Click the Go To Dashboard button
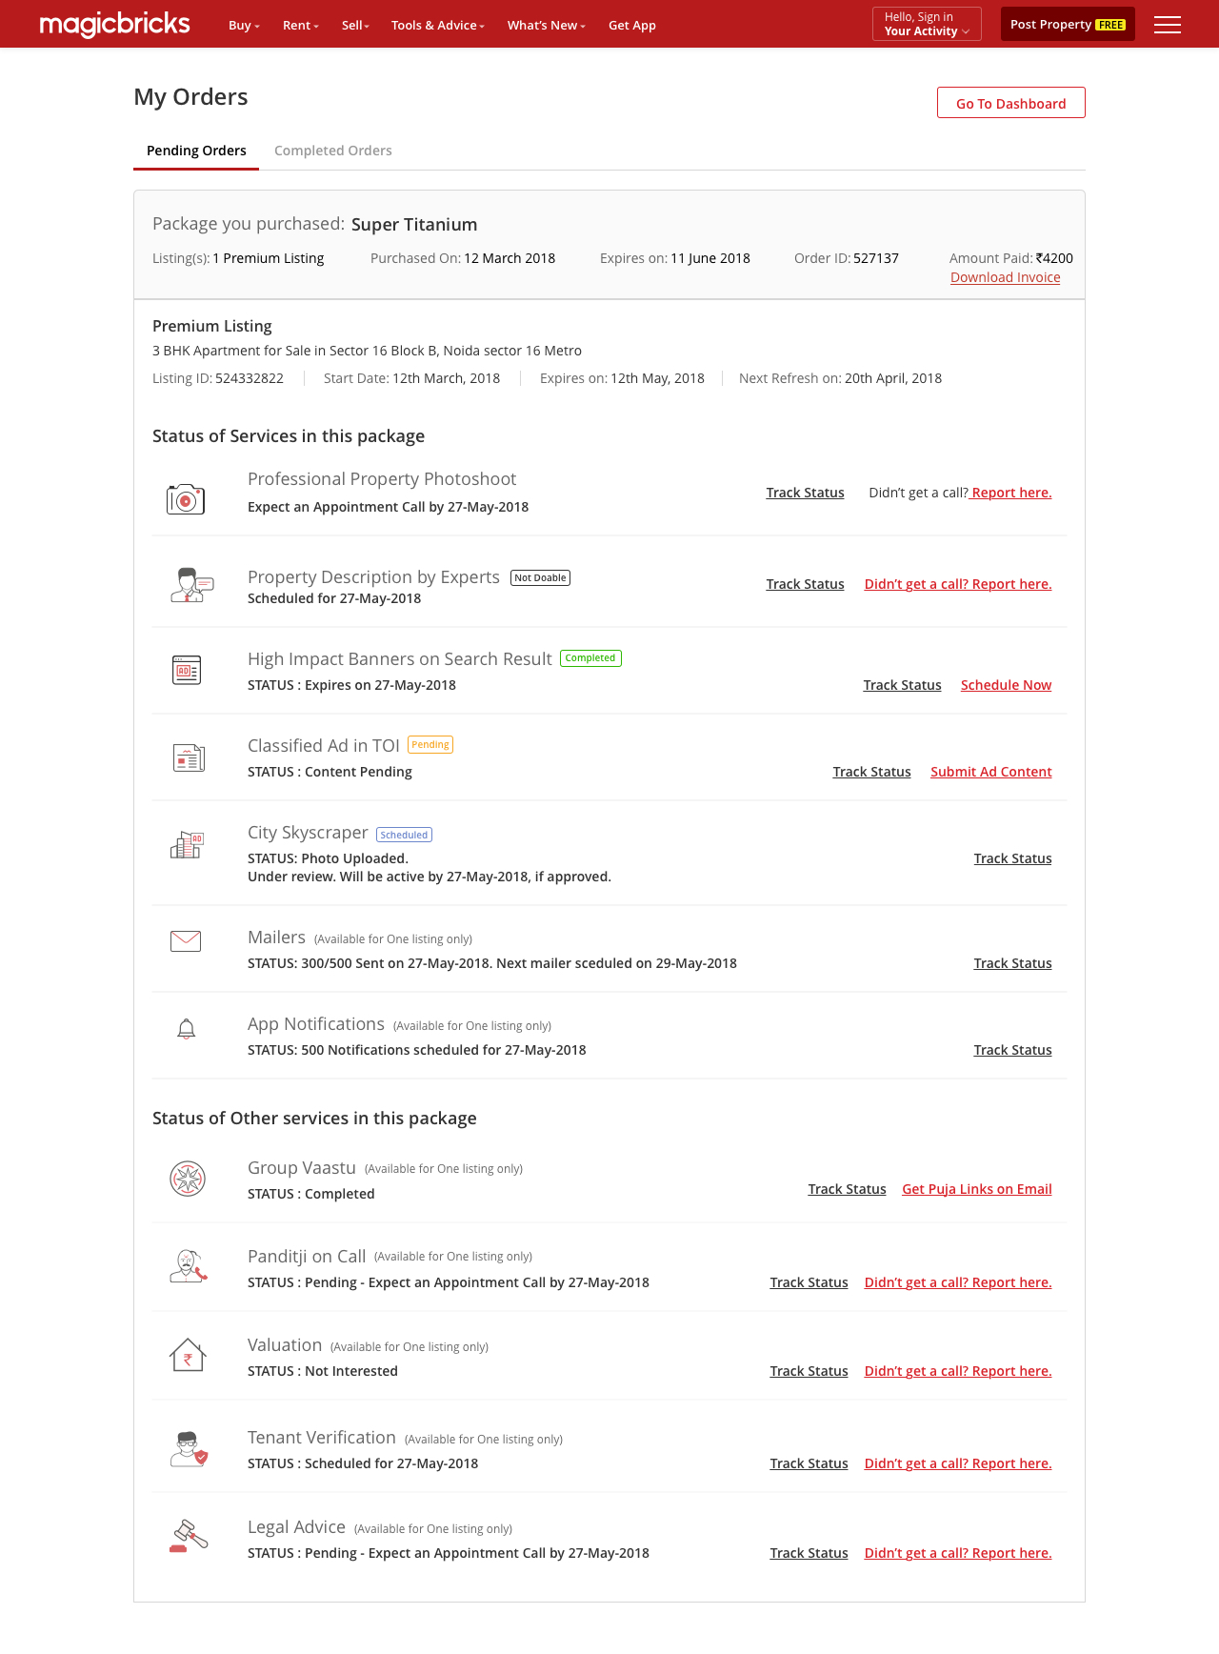 (x=1010, y=103)
